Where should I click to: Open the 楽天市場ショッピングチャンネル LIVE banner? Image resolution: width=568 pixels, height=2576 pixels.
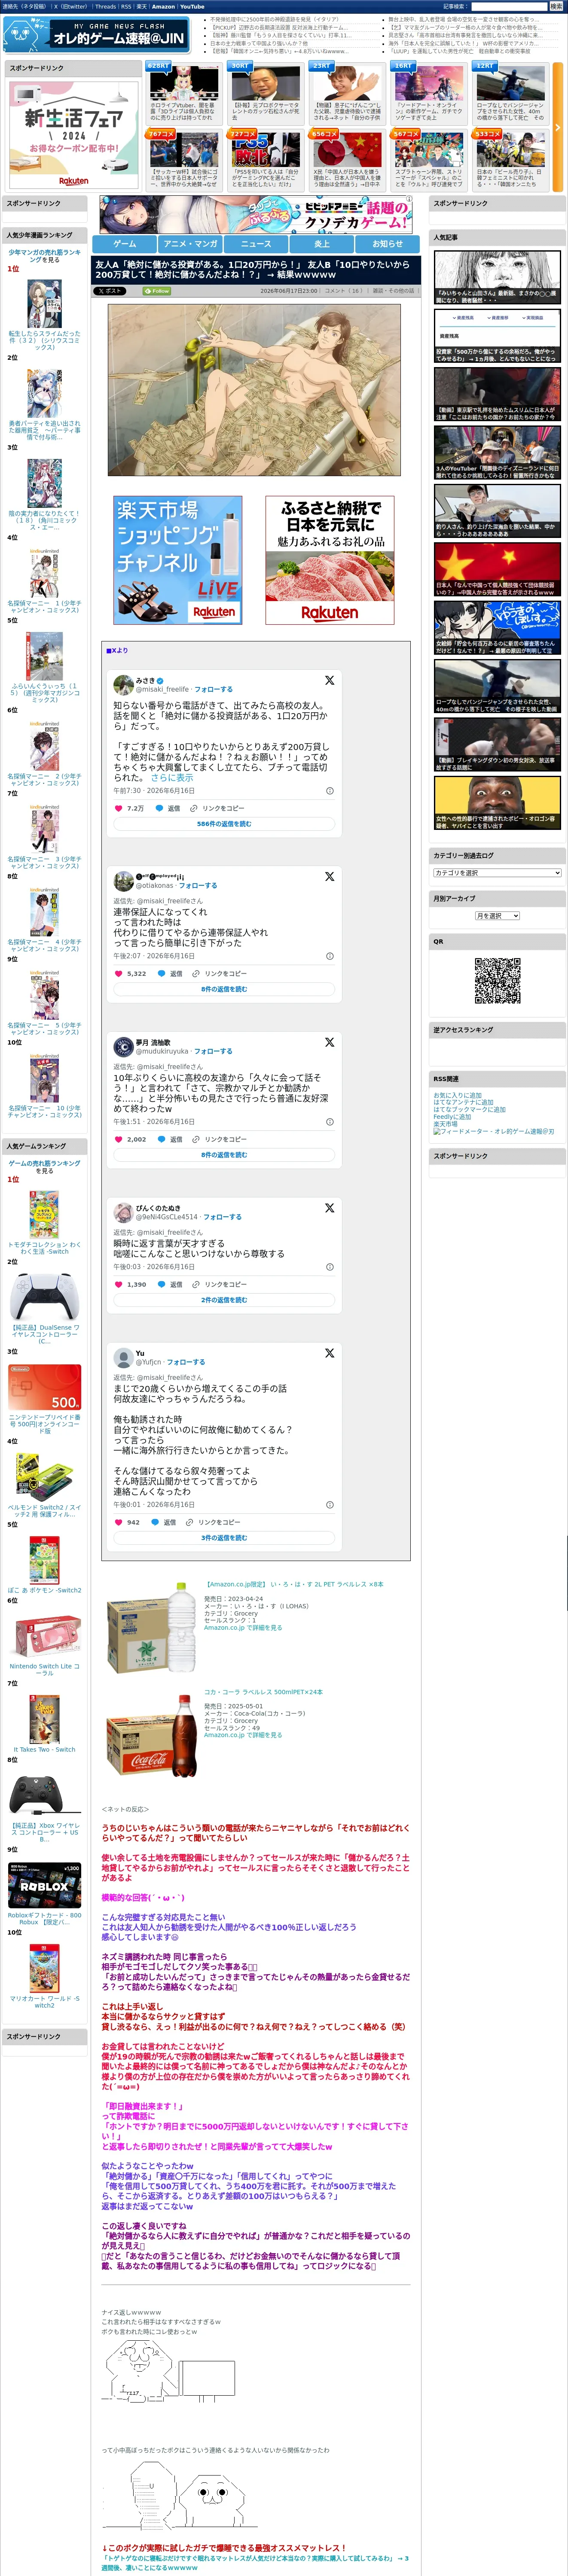(178, 560)
